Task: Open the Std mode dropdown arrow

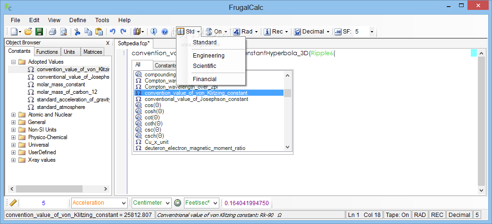Action: coord(198,32)
